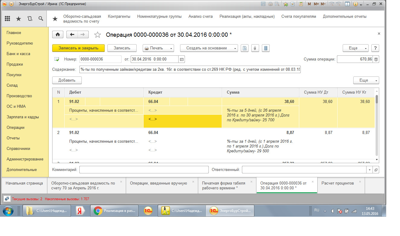Screen dimensions: 400x236
Task: Open the history icon in the tools panel
Action: (x=30, y=19)
